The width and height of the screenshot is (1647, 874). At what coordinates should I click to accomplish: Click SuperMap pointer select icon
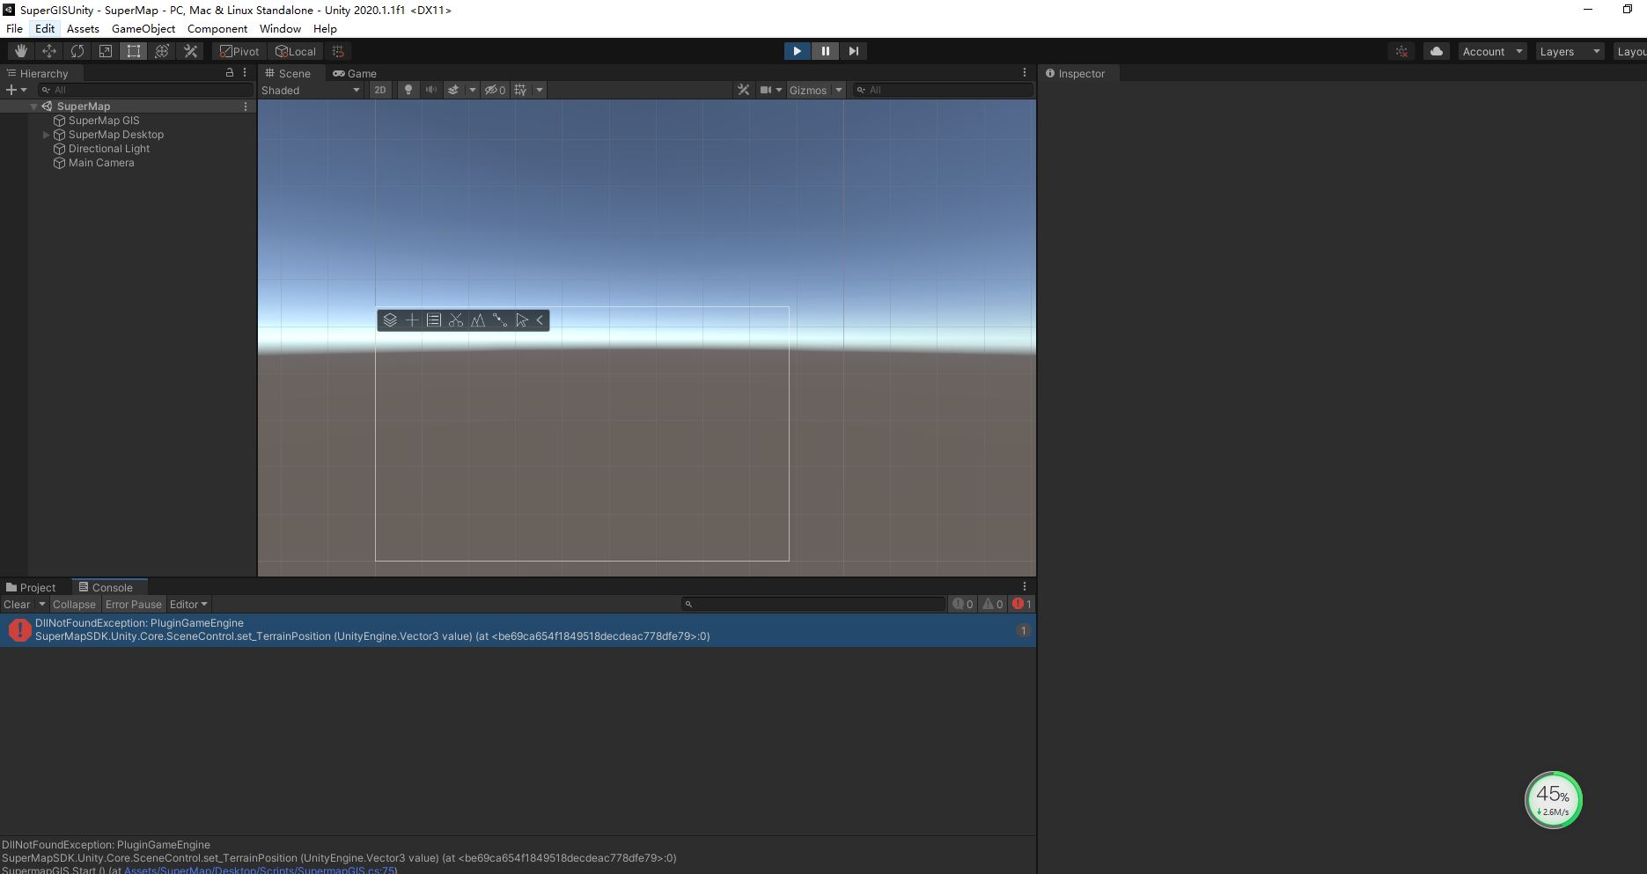pyautogui.click(x=522, y=320)
